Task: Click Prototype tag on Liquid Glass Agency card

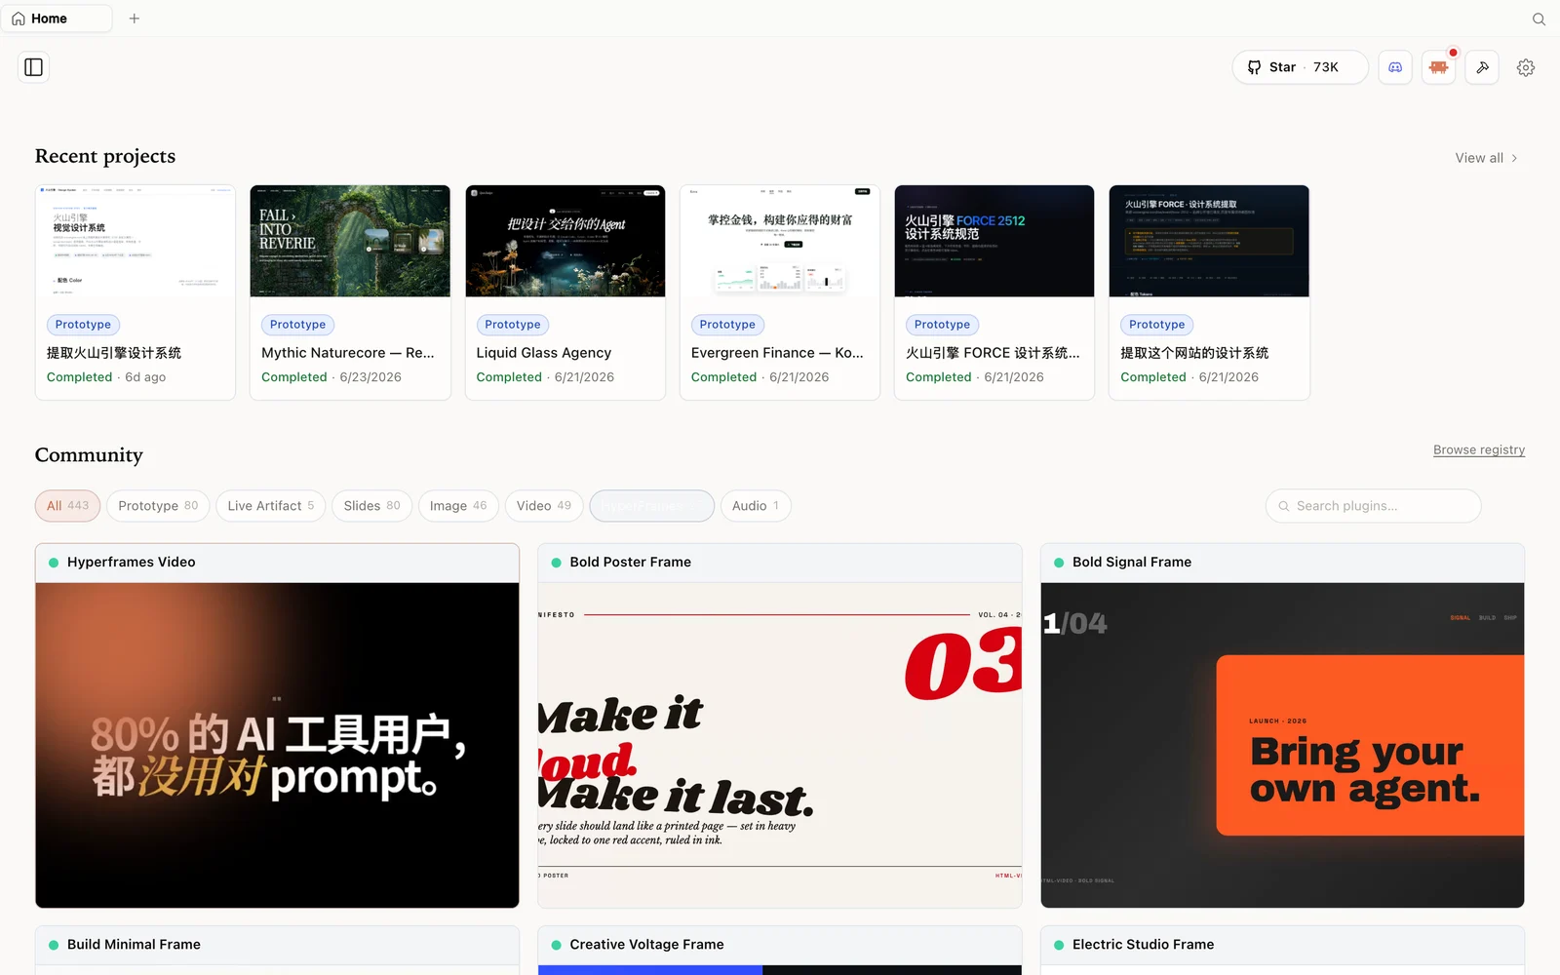Action: coord(513,325)
